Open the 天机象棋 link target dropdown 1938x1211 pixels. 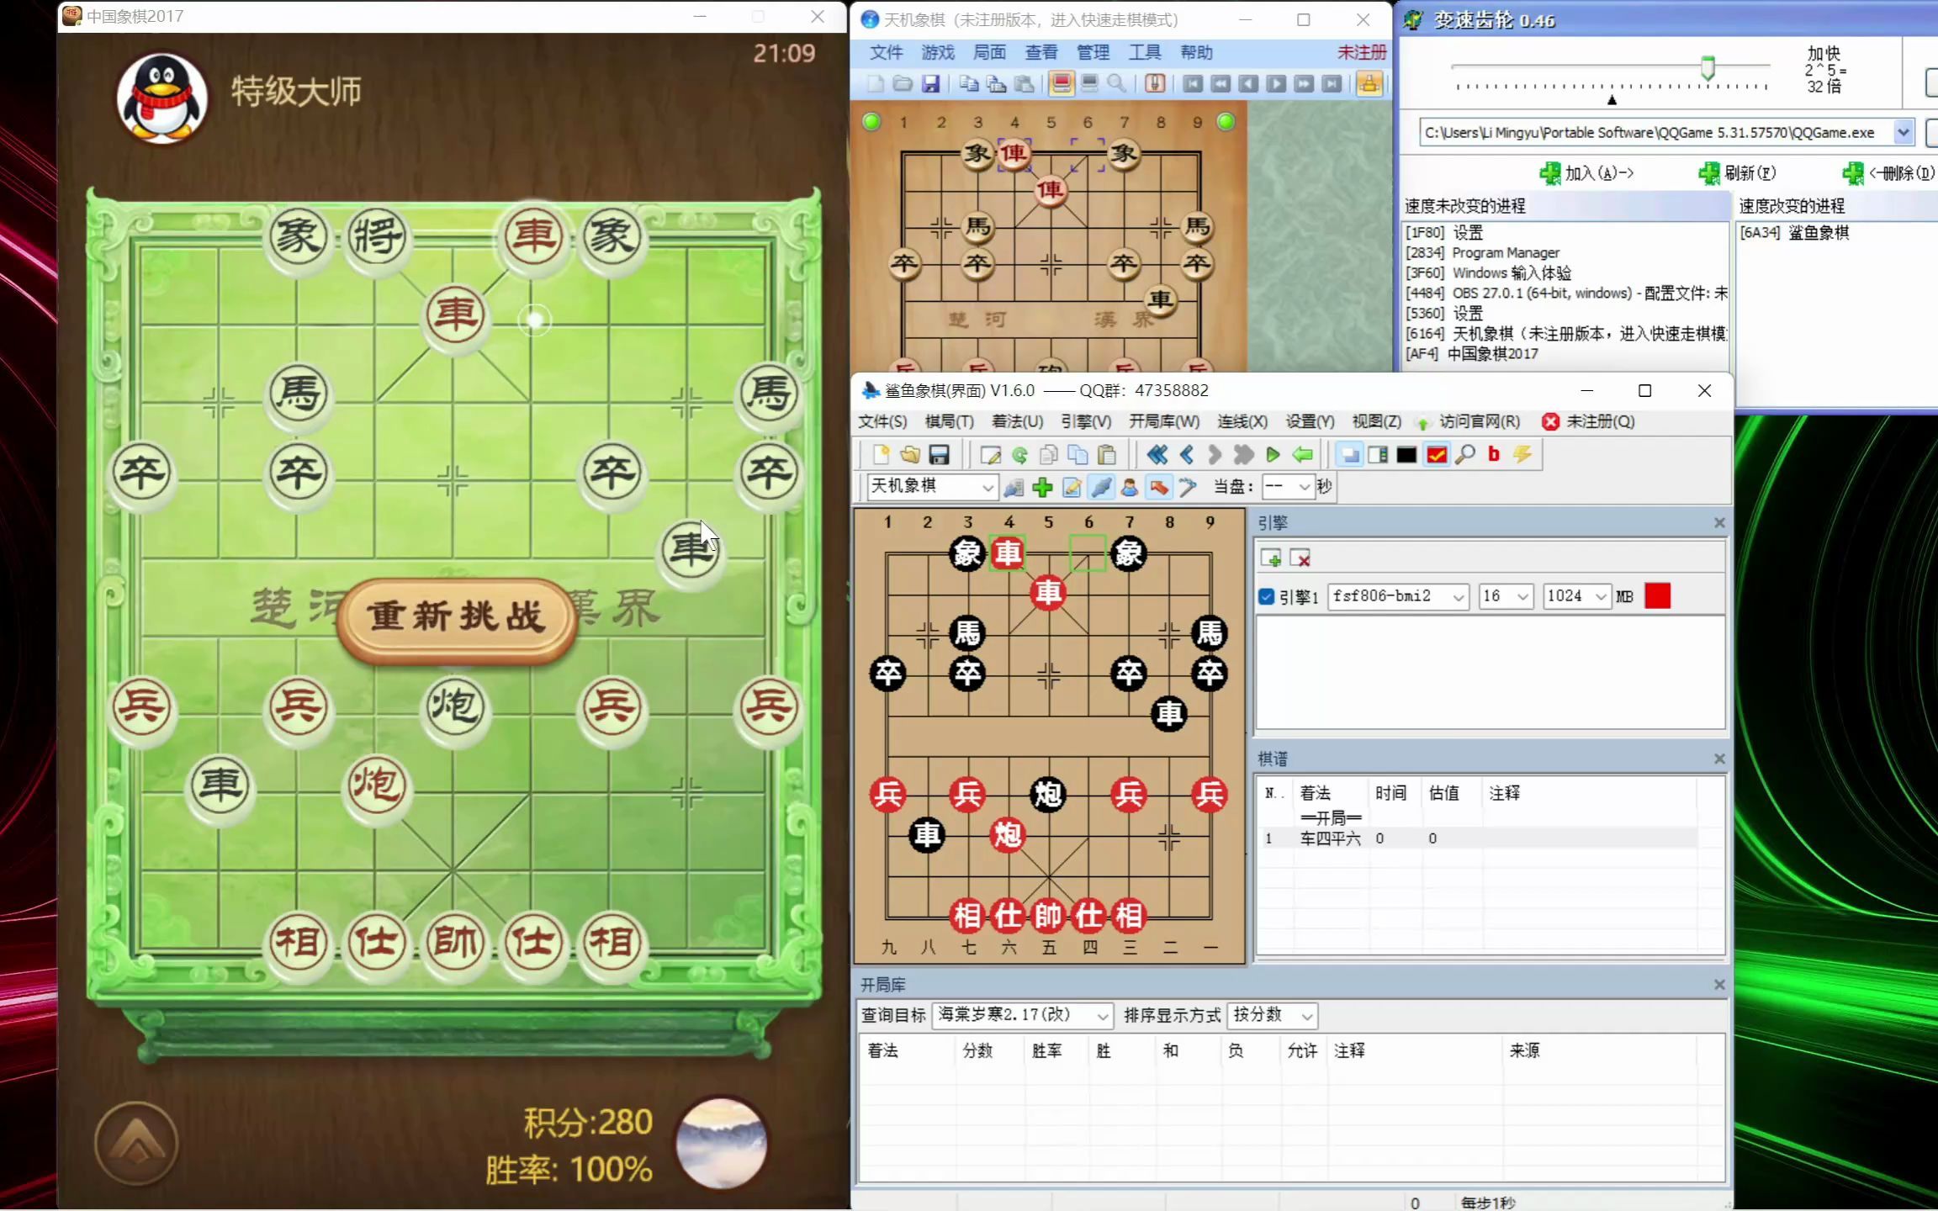click(932, 486)
